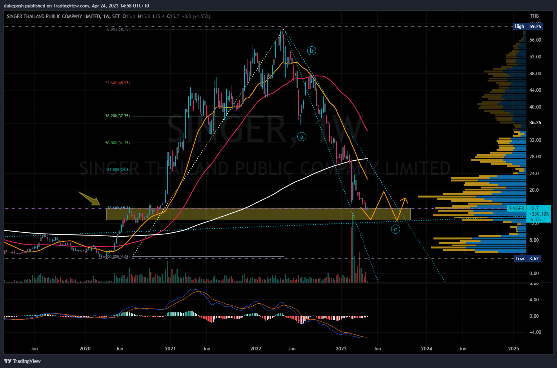
Task: Select the C15.7 close value
Action: click(x=173, y=16)
